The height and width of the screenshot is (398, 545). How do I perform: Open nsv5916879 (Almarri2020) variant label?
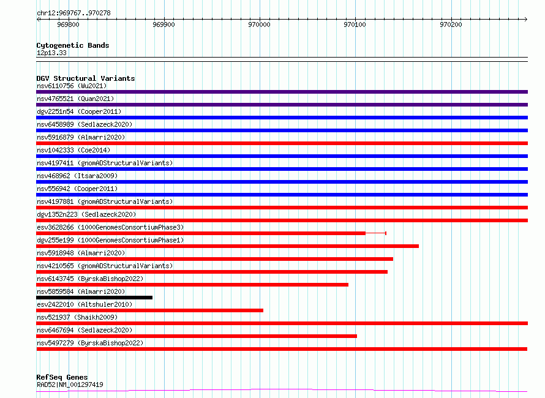81,137
